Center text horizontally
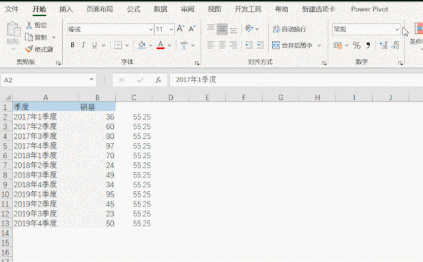 click(x=222, y=45)
